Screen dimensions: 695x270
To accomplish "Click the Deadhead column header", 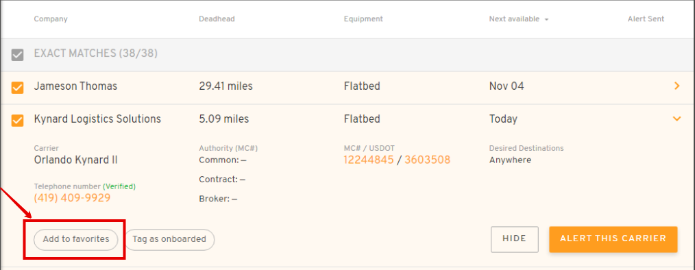I will pos(217,19).
